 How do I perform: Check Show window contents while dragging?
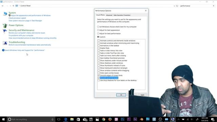pos(99,70)
